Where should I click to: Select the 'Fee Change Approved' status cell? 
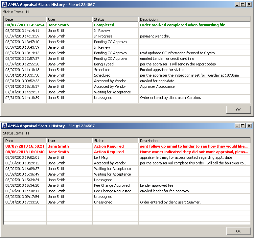pyautogui.click(x=112, y=185)
